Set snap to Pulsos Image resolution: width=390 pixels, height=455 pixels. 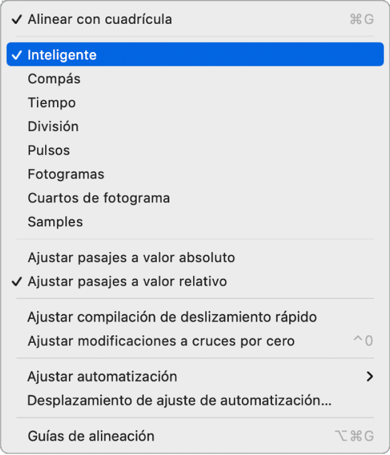tap(49, 150)
